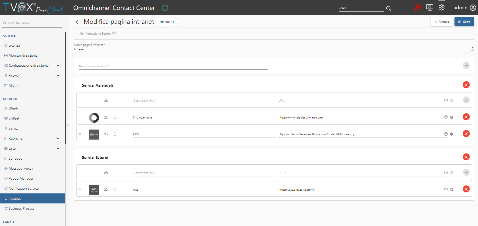Click the search magnifier icon in header

pos(388,9)
